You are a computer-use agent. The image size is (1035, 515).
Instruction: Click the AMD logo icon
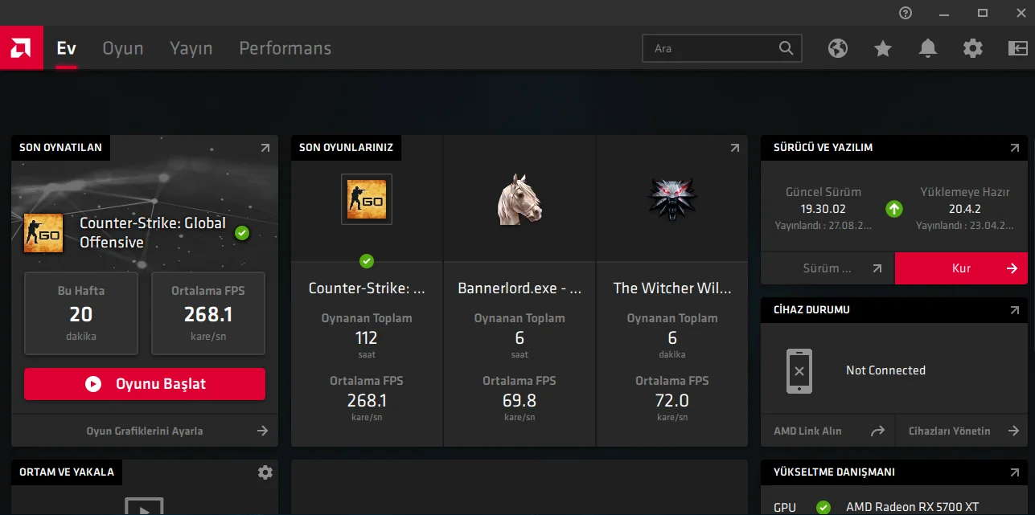pos(22,48)
